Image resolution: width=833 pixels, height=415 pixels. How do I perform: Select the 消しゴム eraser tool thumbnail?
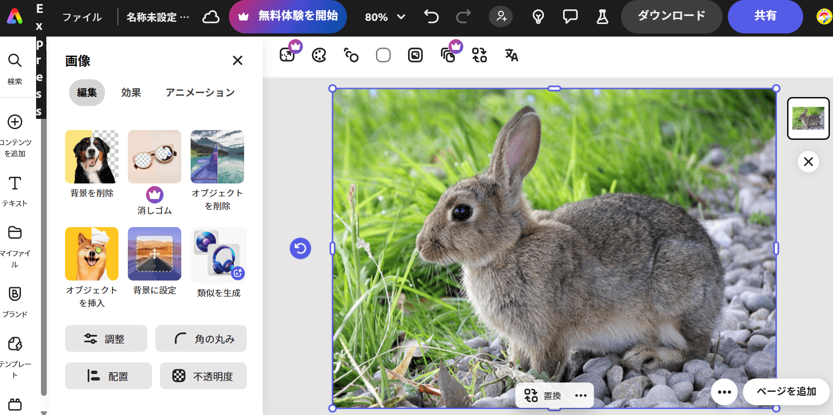pyautogui.click(x=155, y=157)
